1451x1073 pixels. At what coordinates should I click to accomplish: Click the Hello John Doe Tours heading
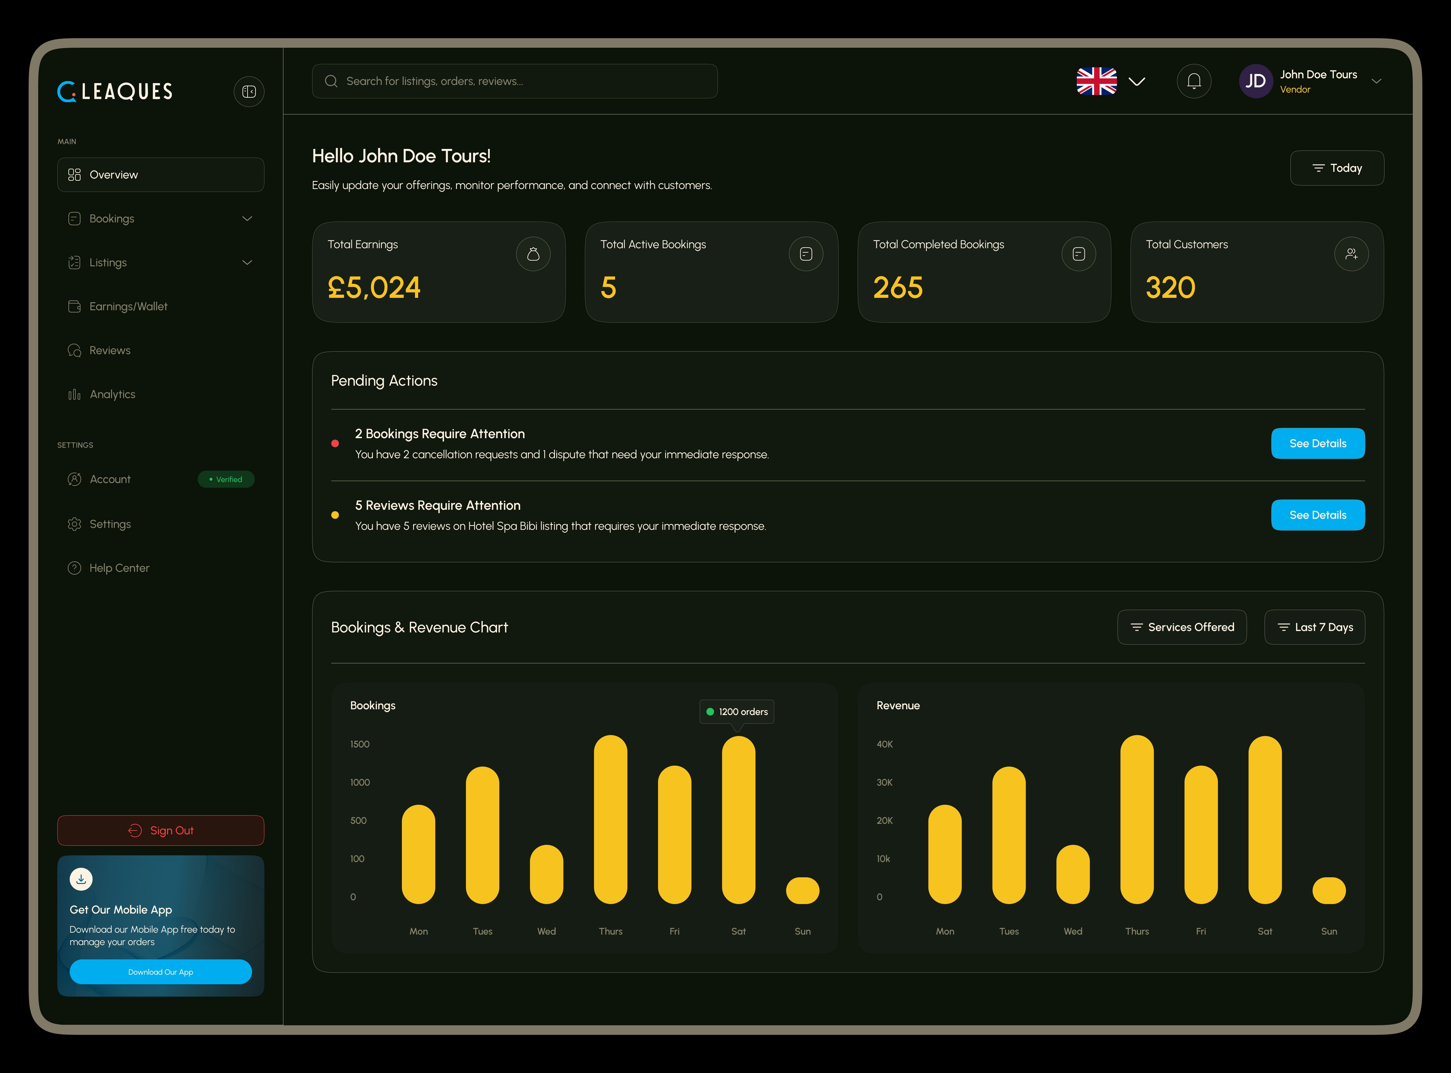(x=401, y=156)
